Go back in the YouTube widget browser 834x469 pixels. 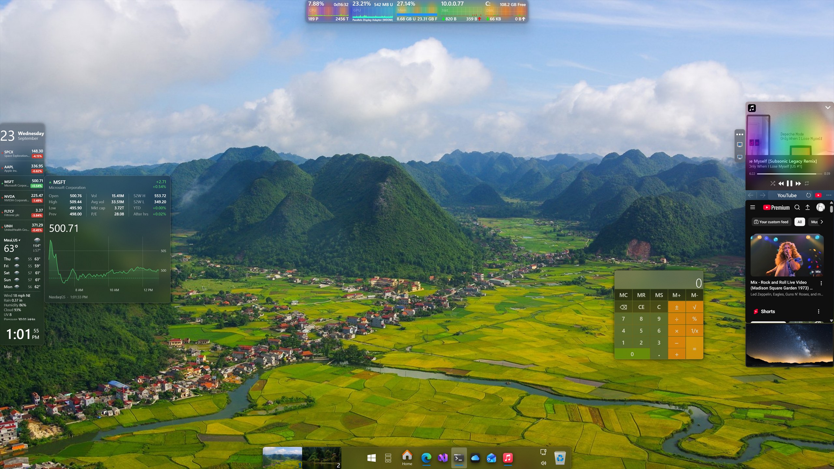tap(751, 195)
